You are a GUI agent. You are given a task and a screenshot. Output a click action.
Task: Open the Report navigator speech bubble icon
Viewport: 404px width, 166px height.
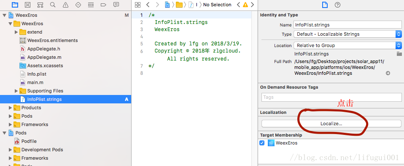click(x=116, y=5)
